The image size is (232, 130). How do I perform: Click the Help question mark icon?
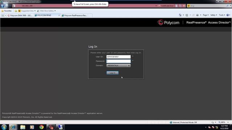coord(228,15)
